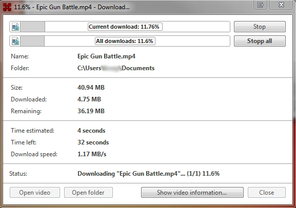The image size is (296, 208).
Task: Click the Downloading status message text
Action: [x=148, y=174]
